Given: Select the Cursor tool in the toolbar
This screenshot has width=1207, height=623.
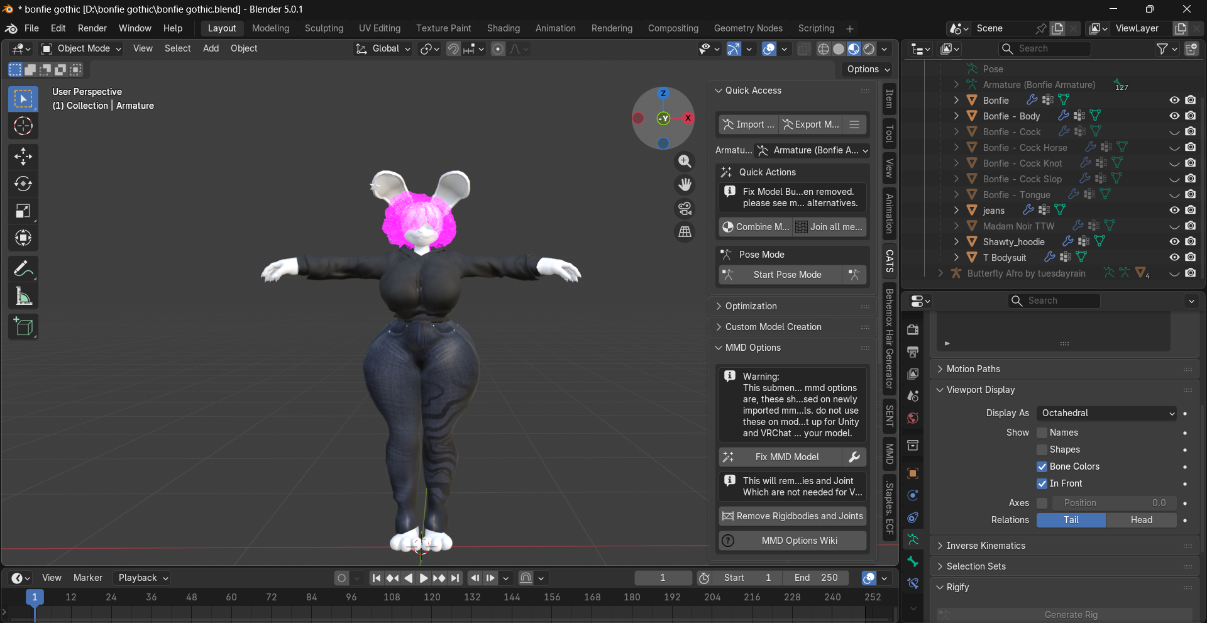Looking at the screenshot, I should pos(23,126).
